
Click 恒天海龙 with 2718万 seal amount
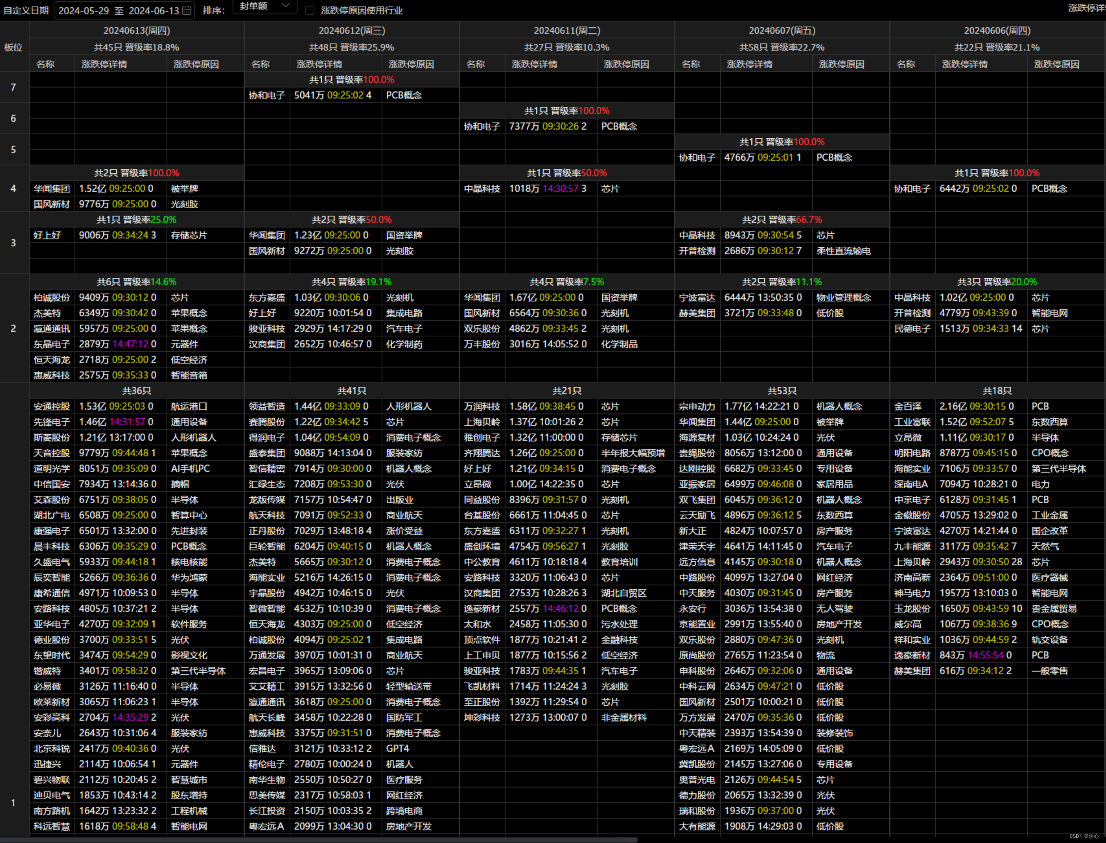coord(52,360)
